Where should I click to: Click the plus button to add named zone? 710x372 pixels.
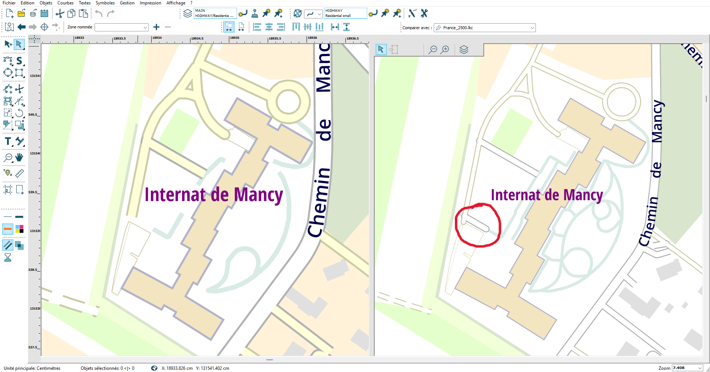(156, 27)
